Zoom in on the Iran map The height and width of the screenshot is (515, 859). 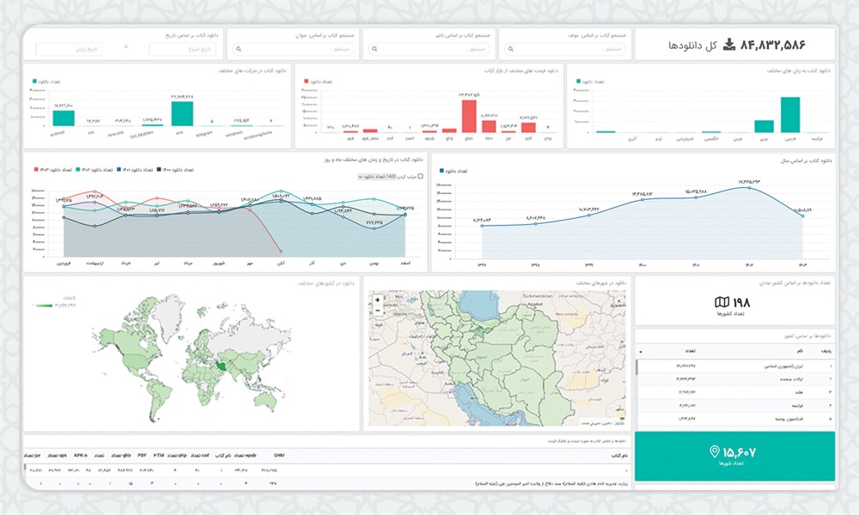click(378, 300)
